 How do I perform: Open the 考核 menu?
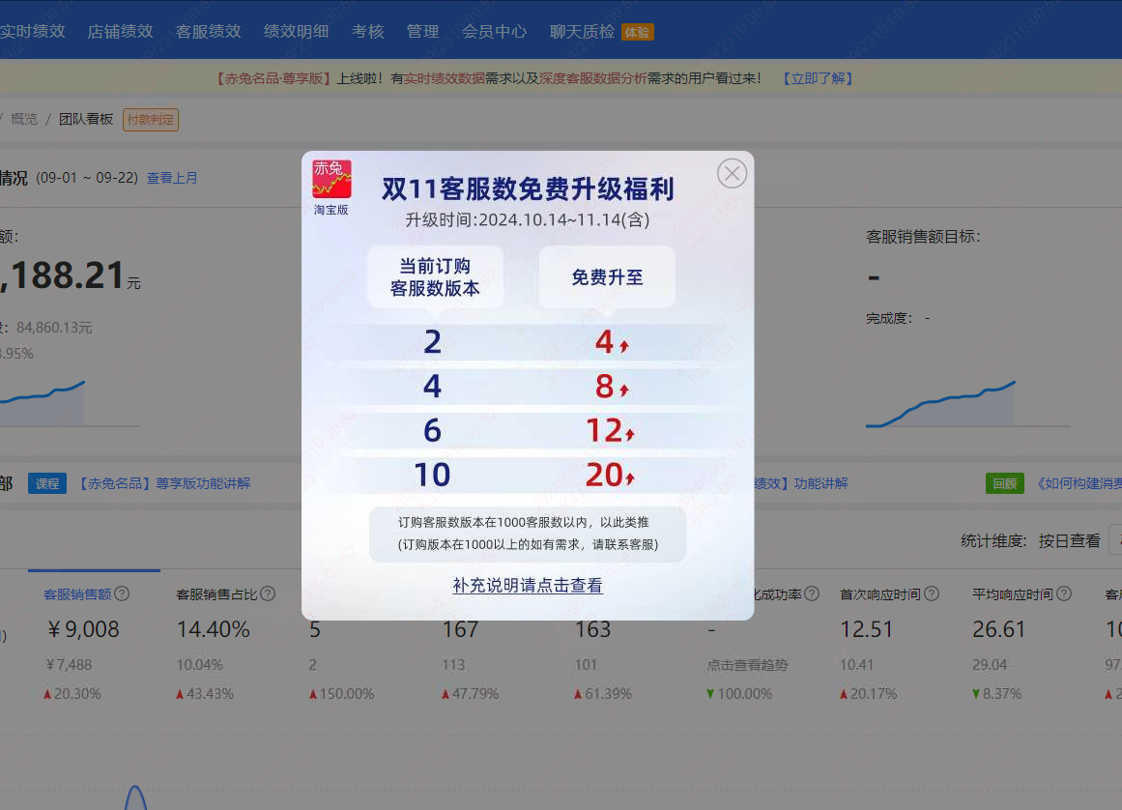point(368,32)
